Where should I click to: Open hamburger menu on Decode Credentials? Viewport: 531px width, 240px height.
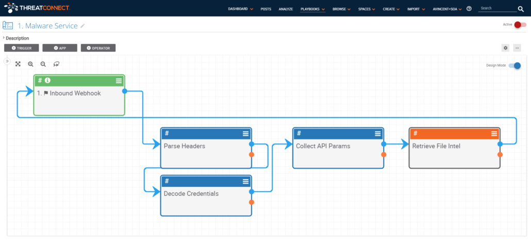pos(245,181)
